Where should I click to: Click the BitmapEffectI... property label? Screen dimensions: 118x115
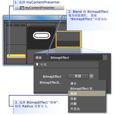(x=50, y=83)
